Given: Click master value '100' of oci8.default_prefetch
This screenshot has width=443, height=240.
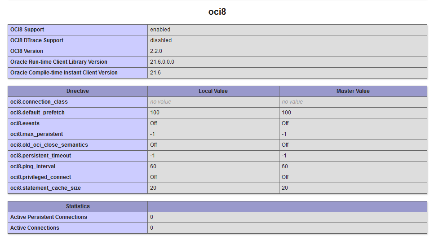Looking at the screenshot, I should click(x=287, y=113).
